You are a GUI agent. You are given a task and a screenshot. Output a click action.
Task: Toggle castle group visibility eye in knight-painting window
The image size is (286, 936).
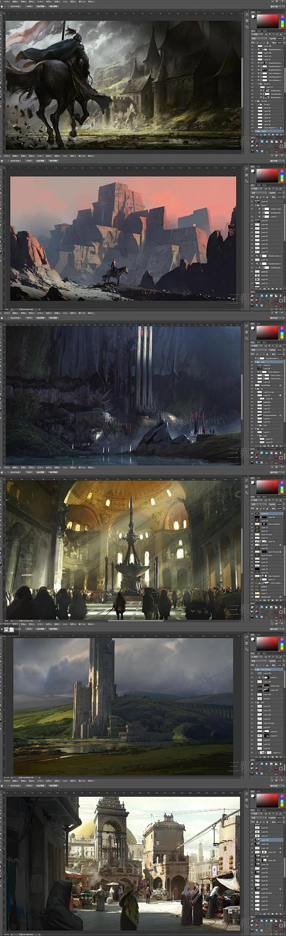[x=252, y=131]
